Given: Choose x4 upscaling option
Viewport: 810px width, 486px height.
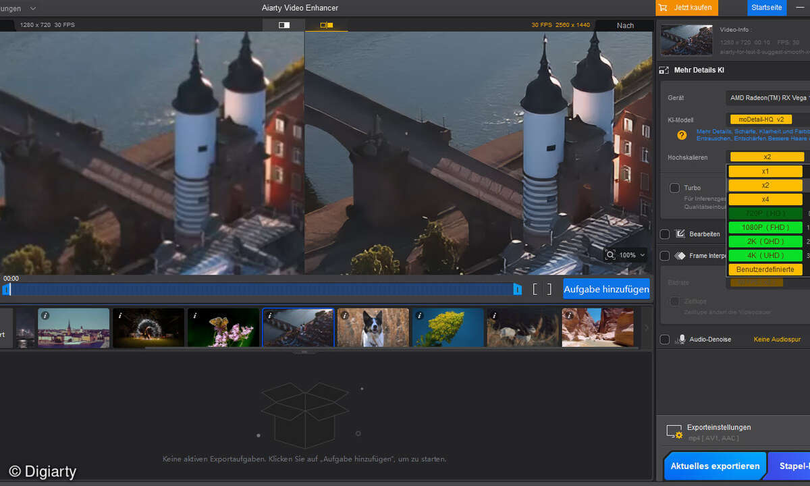Looking at the screenshot, I should (x=765, y=199).
